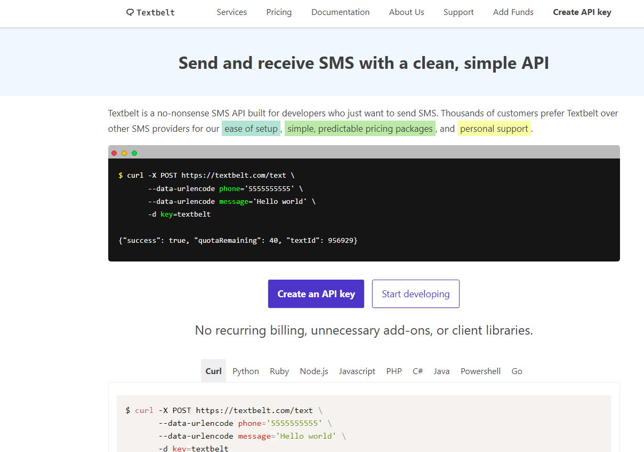
Task: Switch to the Go code tab
Action: click(517, 371)
